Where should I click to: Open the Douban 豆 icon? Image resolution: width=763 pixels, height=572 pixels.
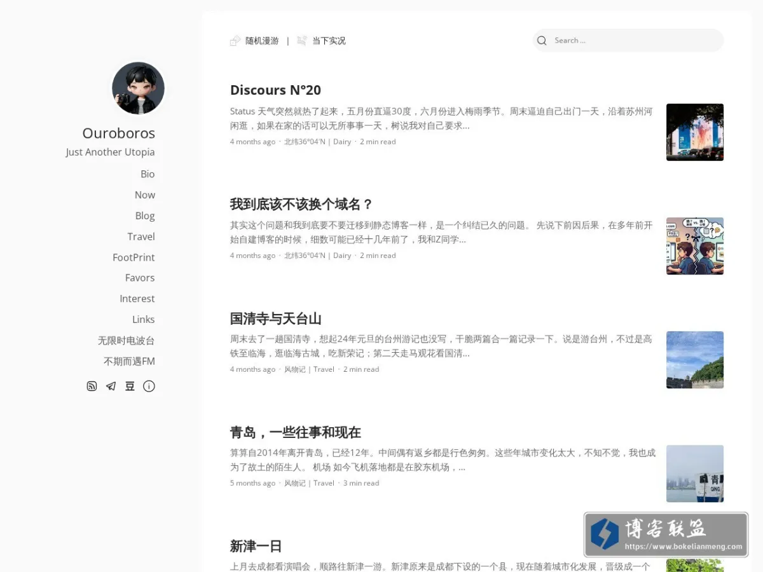tap(130, 386)
